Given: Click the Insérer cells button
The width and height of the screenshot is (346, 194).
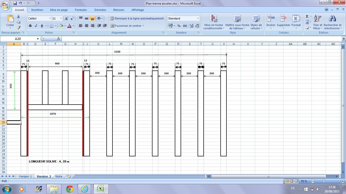Looking at the screenshot, I should click(271, 22).
